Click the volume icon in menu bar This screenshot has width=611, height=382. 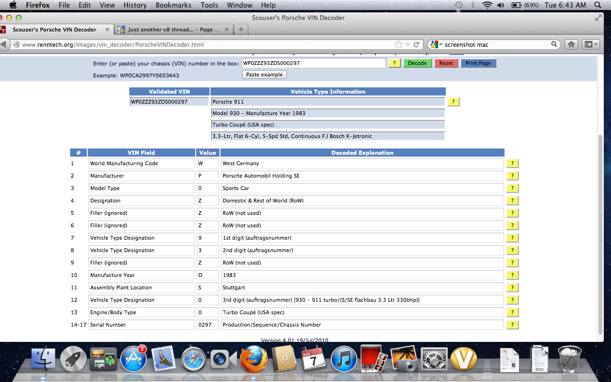point(501,5)
